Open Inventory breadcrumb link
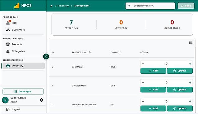This screenshot has height=114, width=198. (x=64, y=6)
